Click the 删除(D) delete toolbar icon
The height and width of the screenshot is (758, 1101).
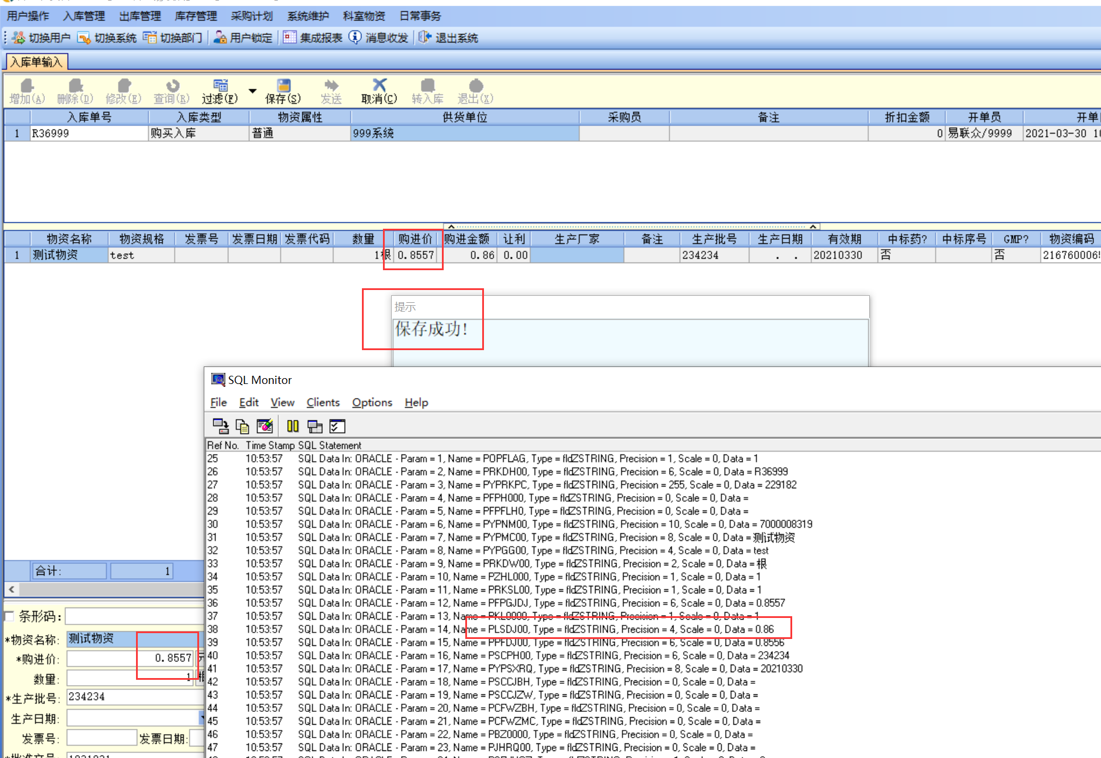(x=75, y=86)
